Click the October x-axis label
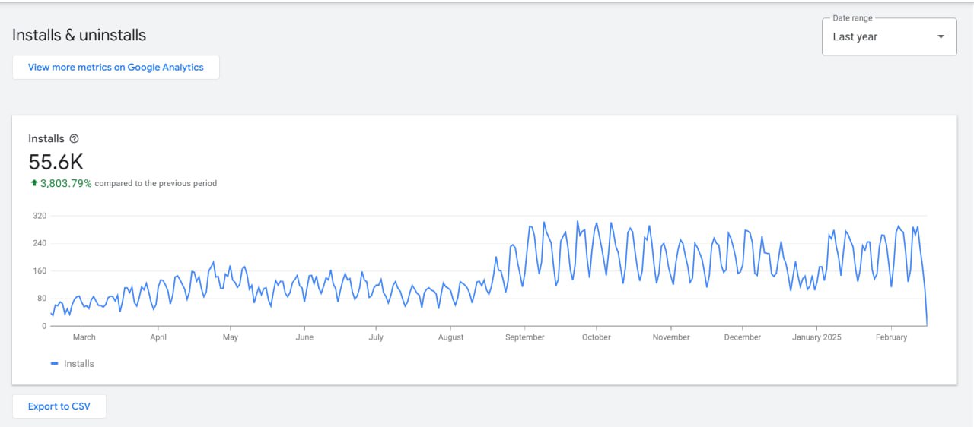The height and width of the screenshot is (427, 974). [596, 337]
